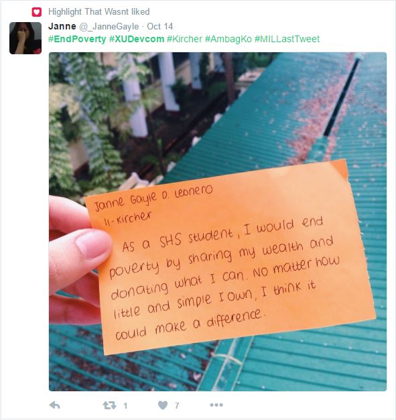Open the #XUDevcom hashtag
This screenshot has width=396, height=420.
tap(137, 39)
